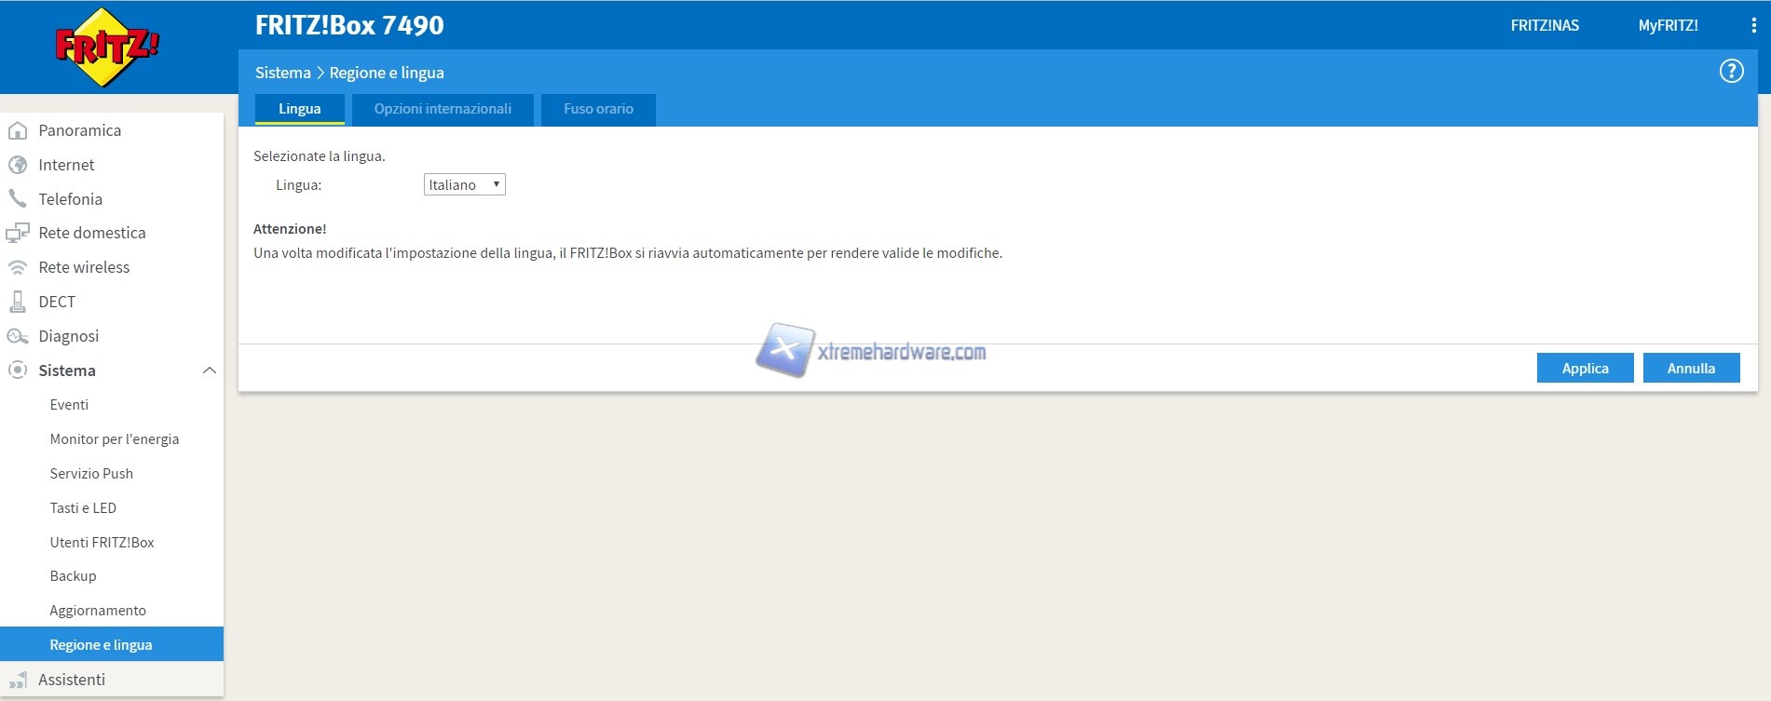Click the Internet globe icon

click(x=17, y=165)
